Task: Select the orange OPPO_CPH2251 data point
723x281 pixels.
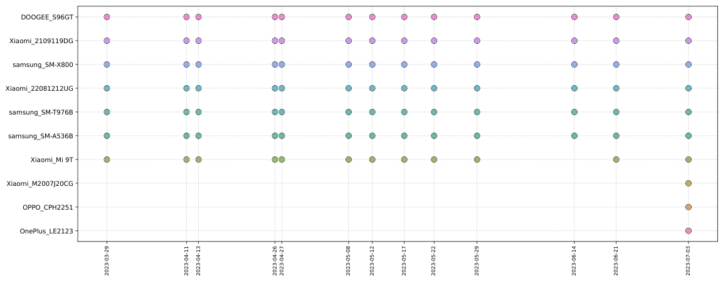Action: [688, 207]
